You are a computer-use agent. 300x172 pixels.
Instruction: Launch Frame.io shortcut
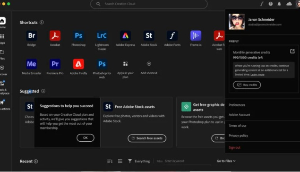(x=196, y=35)
